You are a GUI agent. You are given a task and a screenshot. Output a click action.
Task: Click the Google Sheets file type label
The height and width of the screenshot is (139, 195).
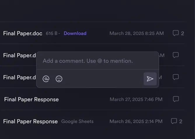click(x=77, y=121)
